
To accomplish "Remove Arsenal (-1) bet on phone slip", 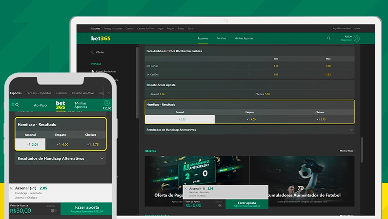I will coord(11,188).
